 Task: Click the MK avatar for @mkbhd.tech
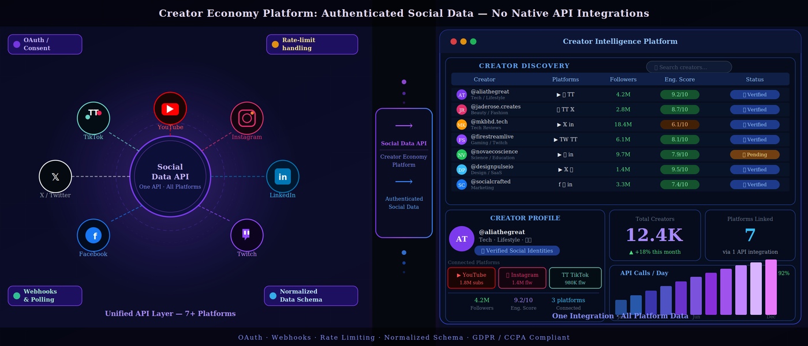(462, 125)
